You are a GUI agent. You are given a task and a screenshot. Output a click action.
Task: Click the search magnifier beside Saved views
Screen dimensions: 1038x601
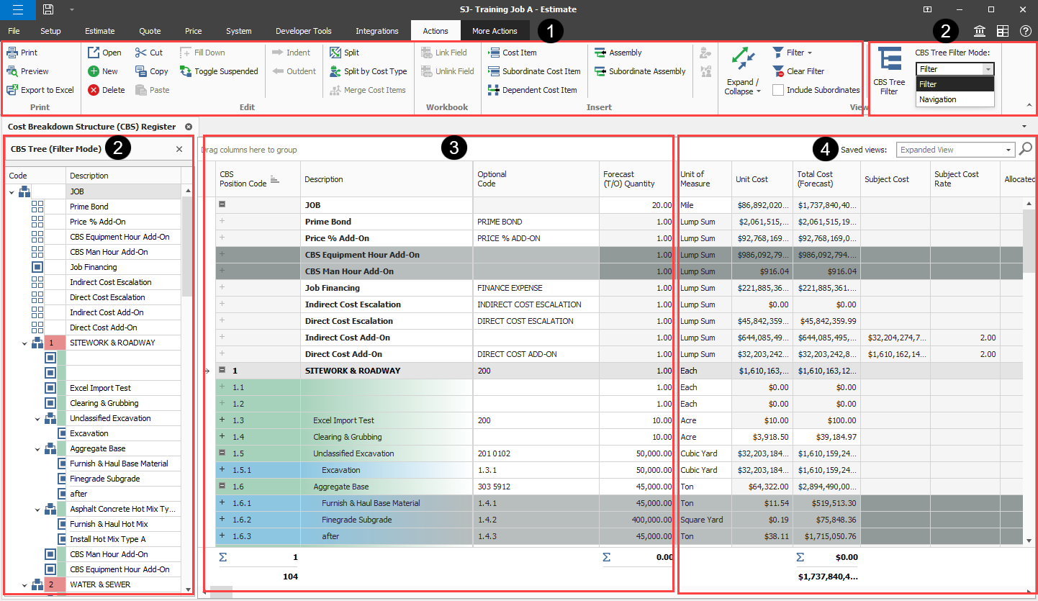click(x=1026, y=149)
